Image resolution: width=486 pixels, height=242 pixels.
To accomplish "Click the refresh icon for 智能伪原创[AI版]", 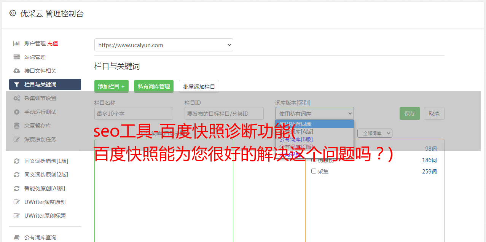I will (17, 188).
